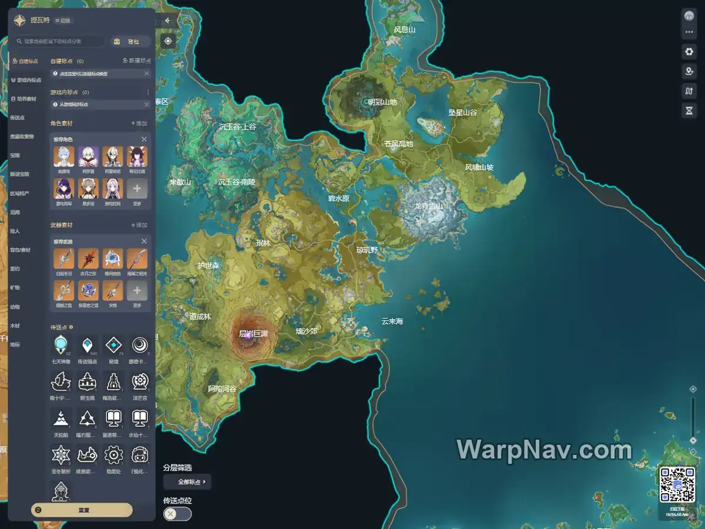Screen dimensions: 705x529
Task: Click the hourglass timer icon on the right toolbar
Action: point(689,110)
